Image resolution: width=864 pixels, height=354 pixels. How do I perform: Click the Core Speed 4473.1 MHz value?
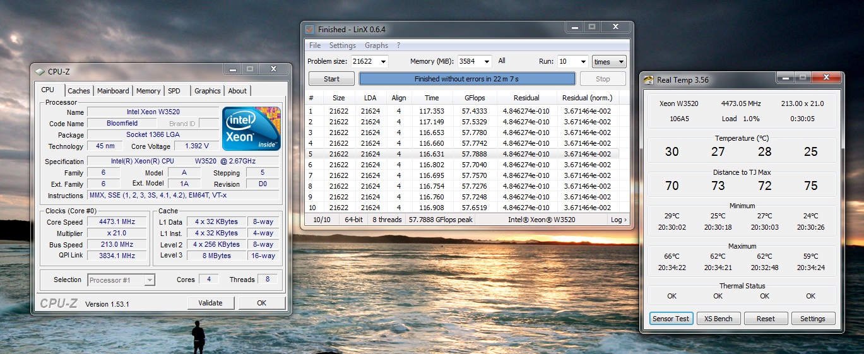pyautogui.click(x=117, y=222)
